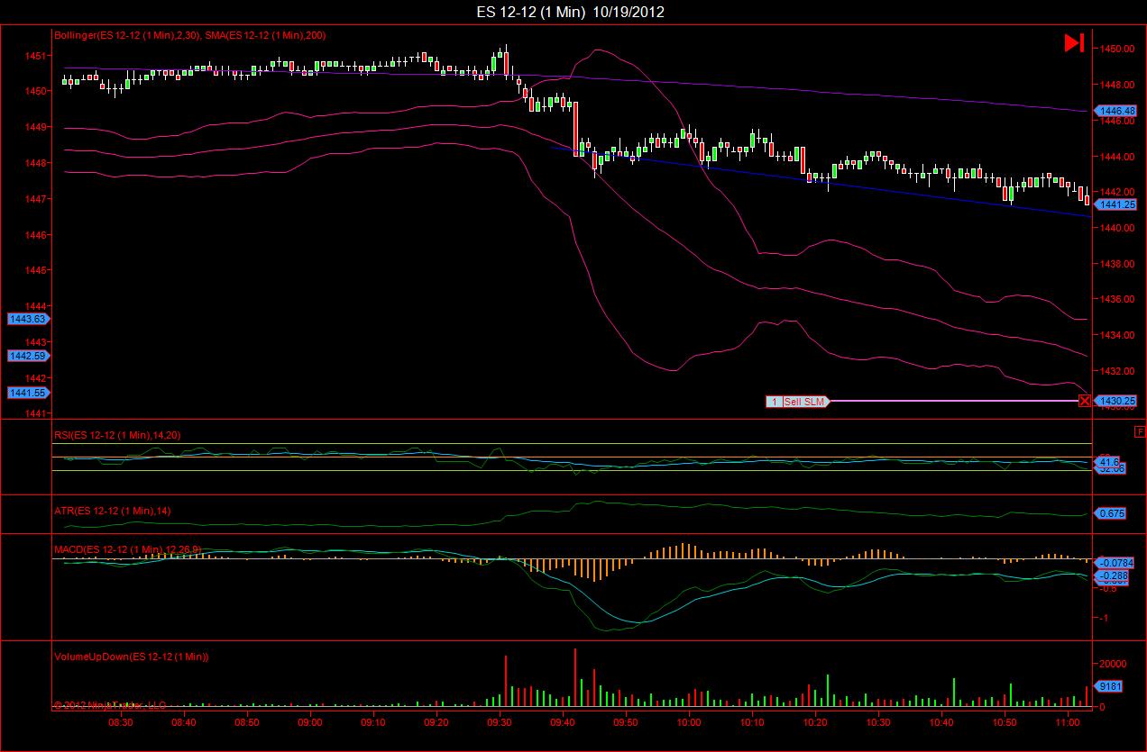Click the MACD indicator label
This screenshot has height=752, width=1147.
128,548
